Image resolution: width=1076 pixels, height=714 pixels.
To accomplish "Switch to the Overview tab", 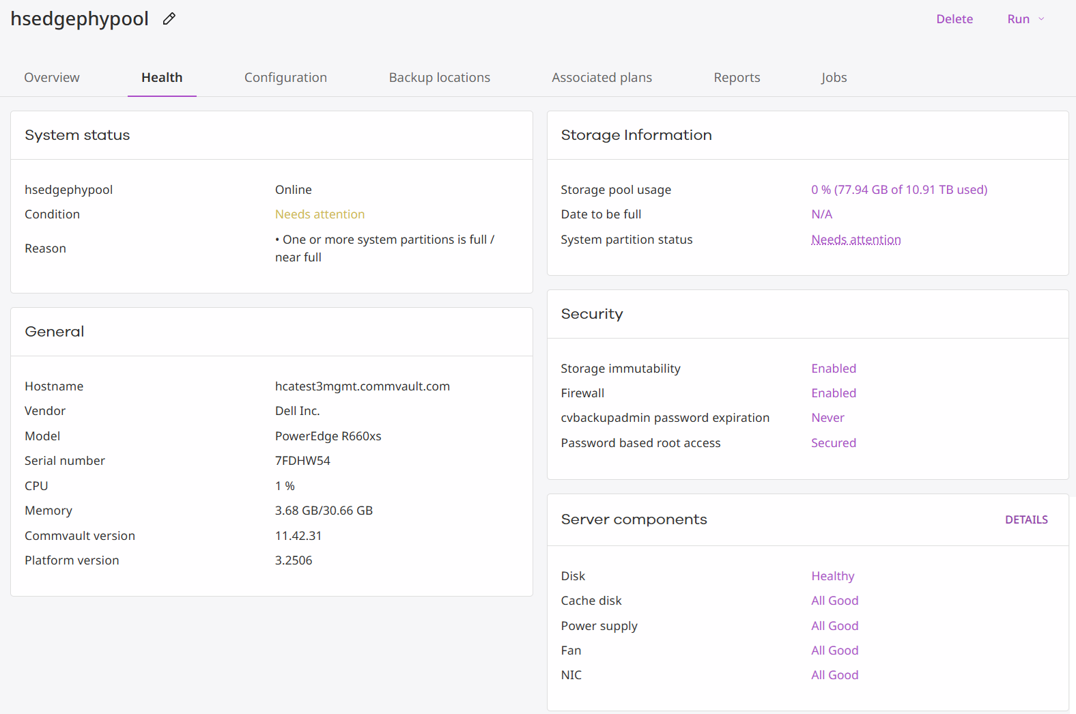I will (52, 78).
